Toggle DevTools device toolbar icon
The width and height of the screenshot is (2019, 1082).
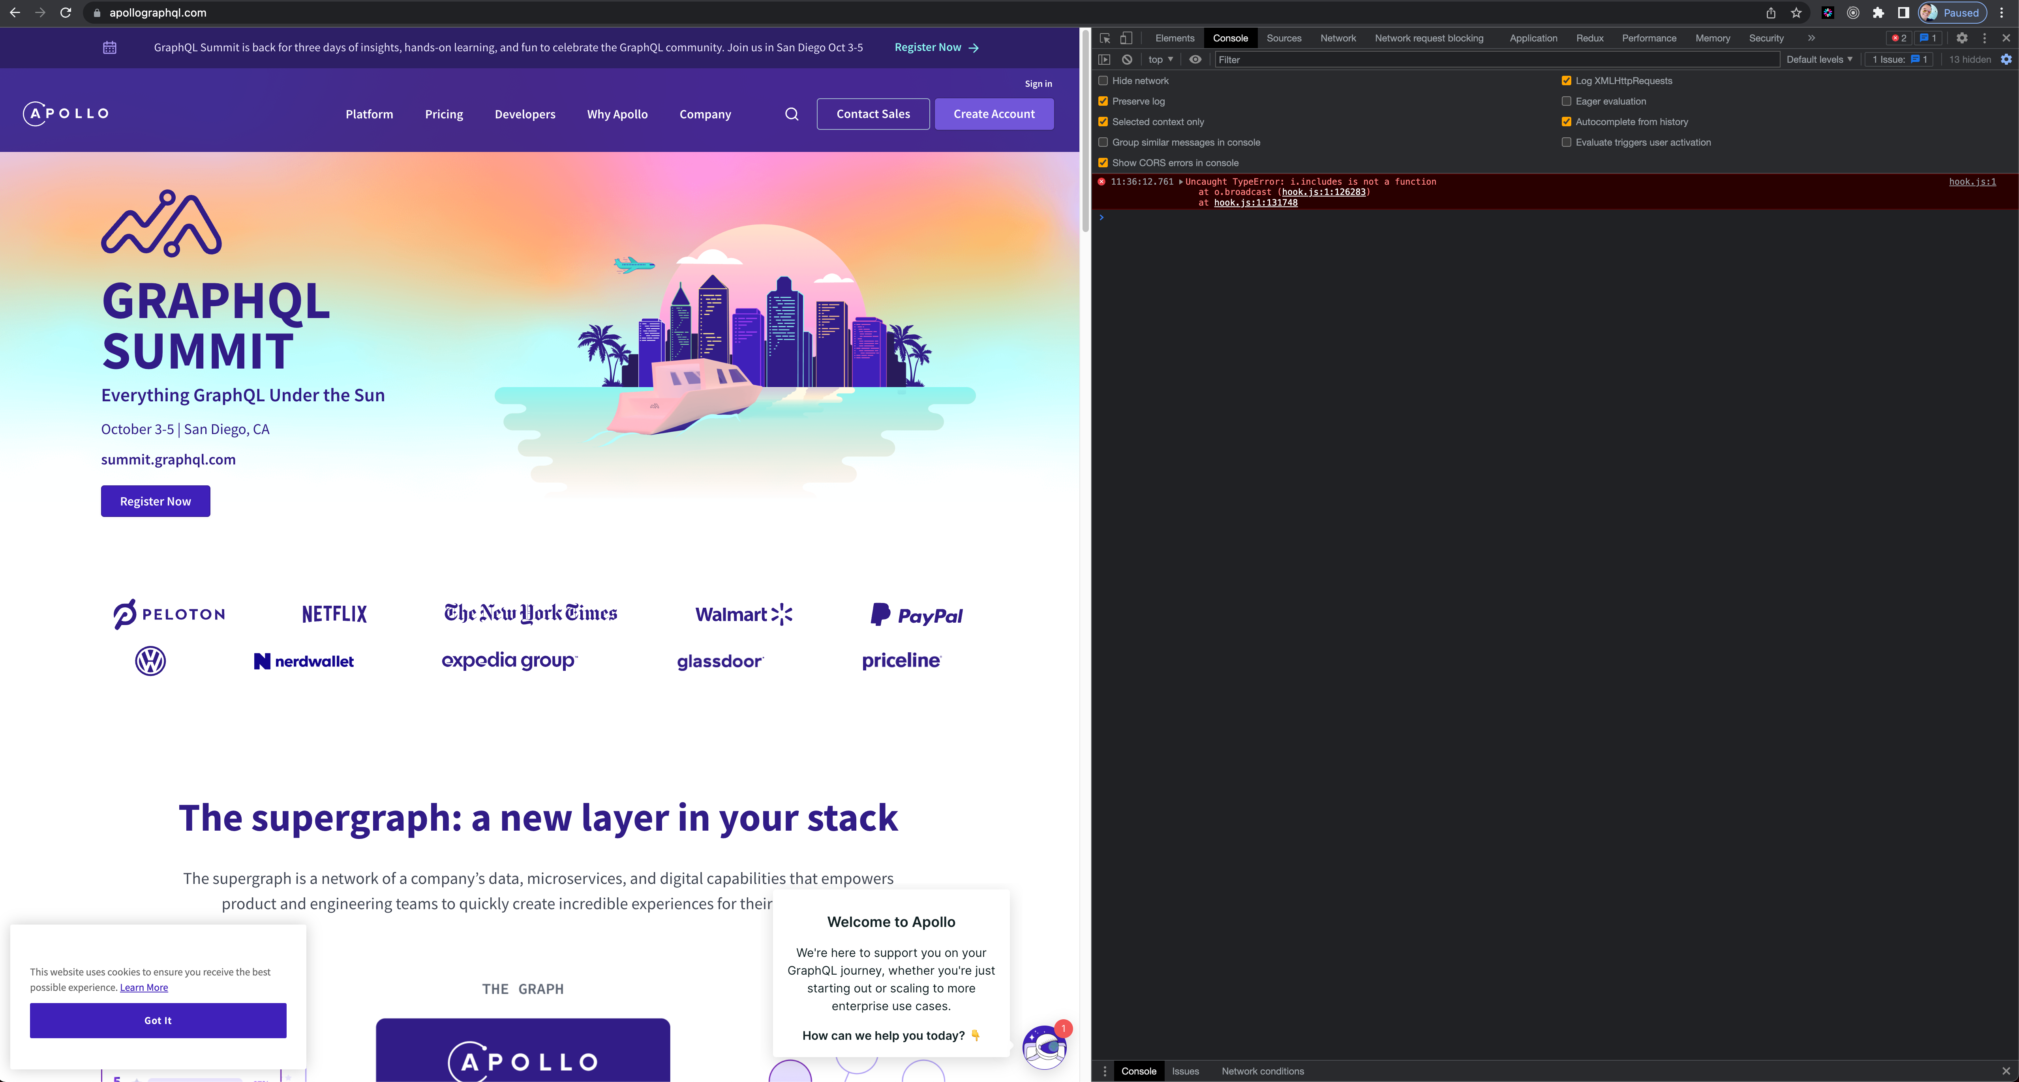click(x=1126, y=37)
